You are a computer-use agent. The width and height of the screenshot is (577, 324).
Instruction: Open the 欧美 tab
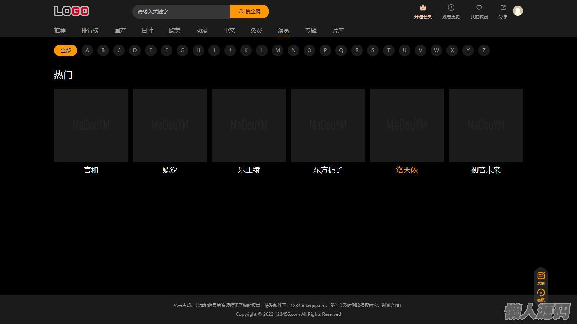click(x=175, y=31)
